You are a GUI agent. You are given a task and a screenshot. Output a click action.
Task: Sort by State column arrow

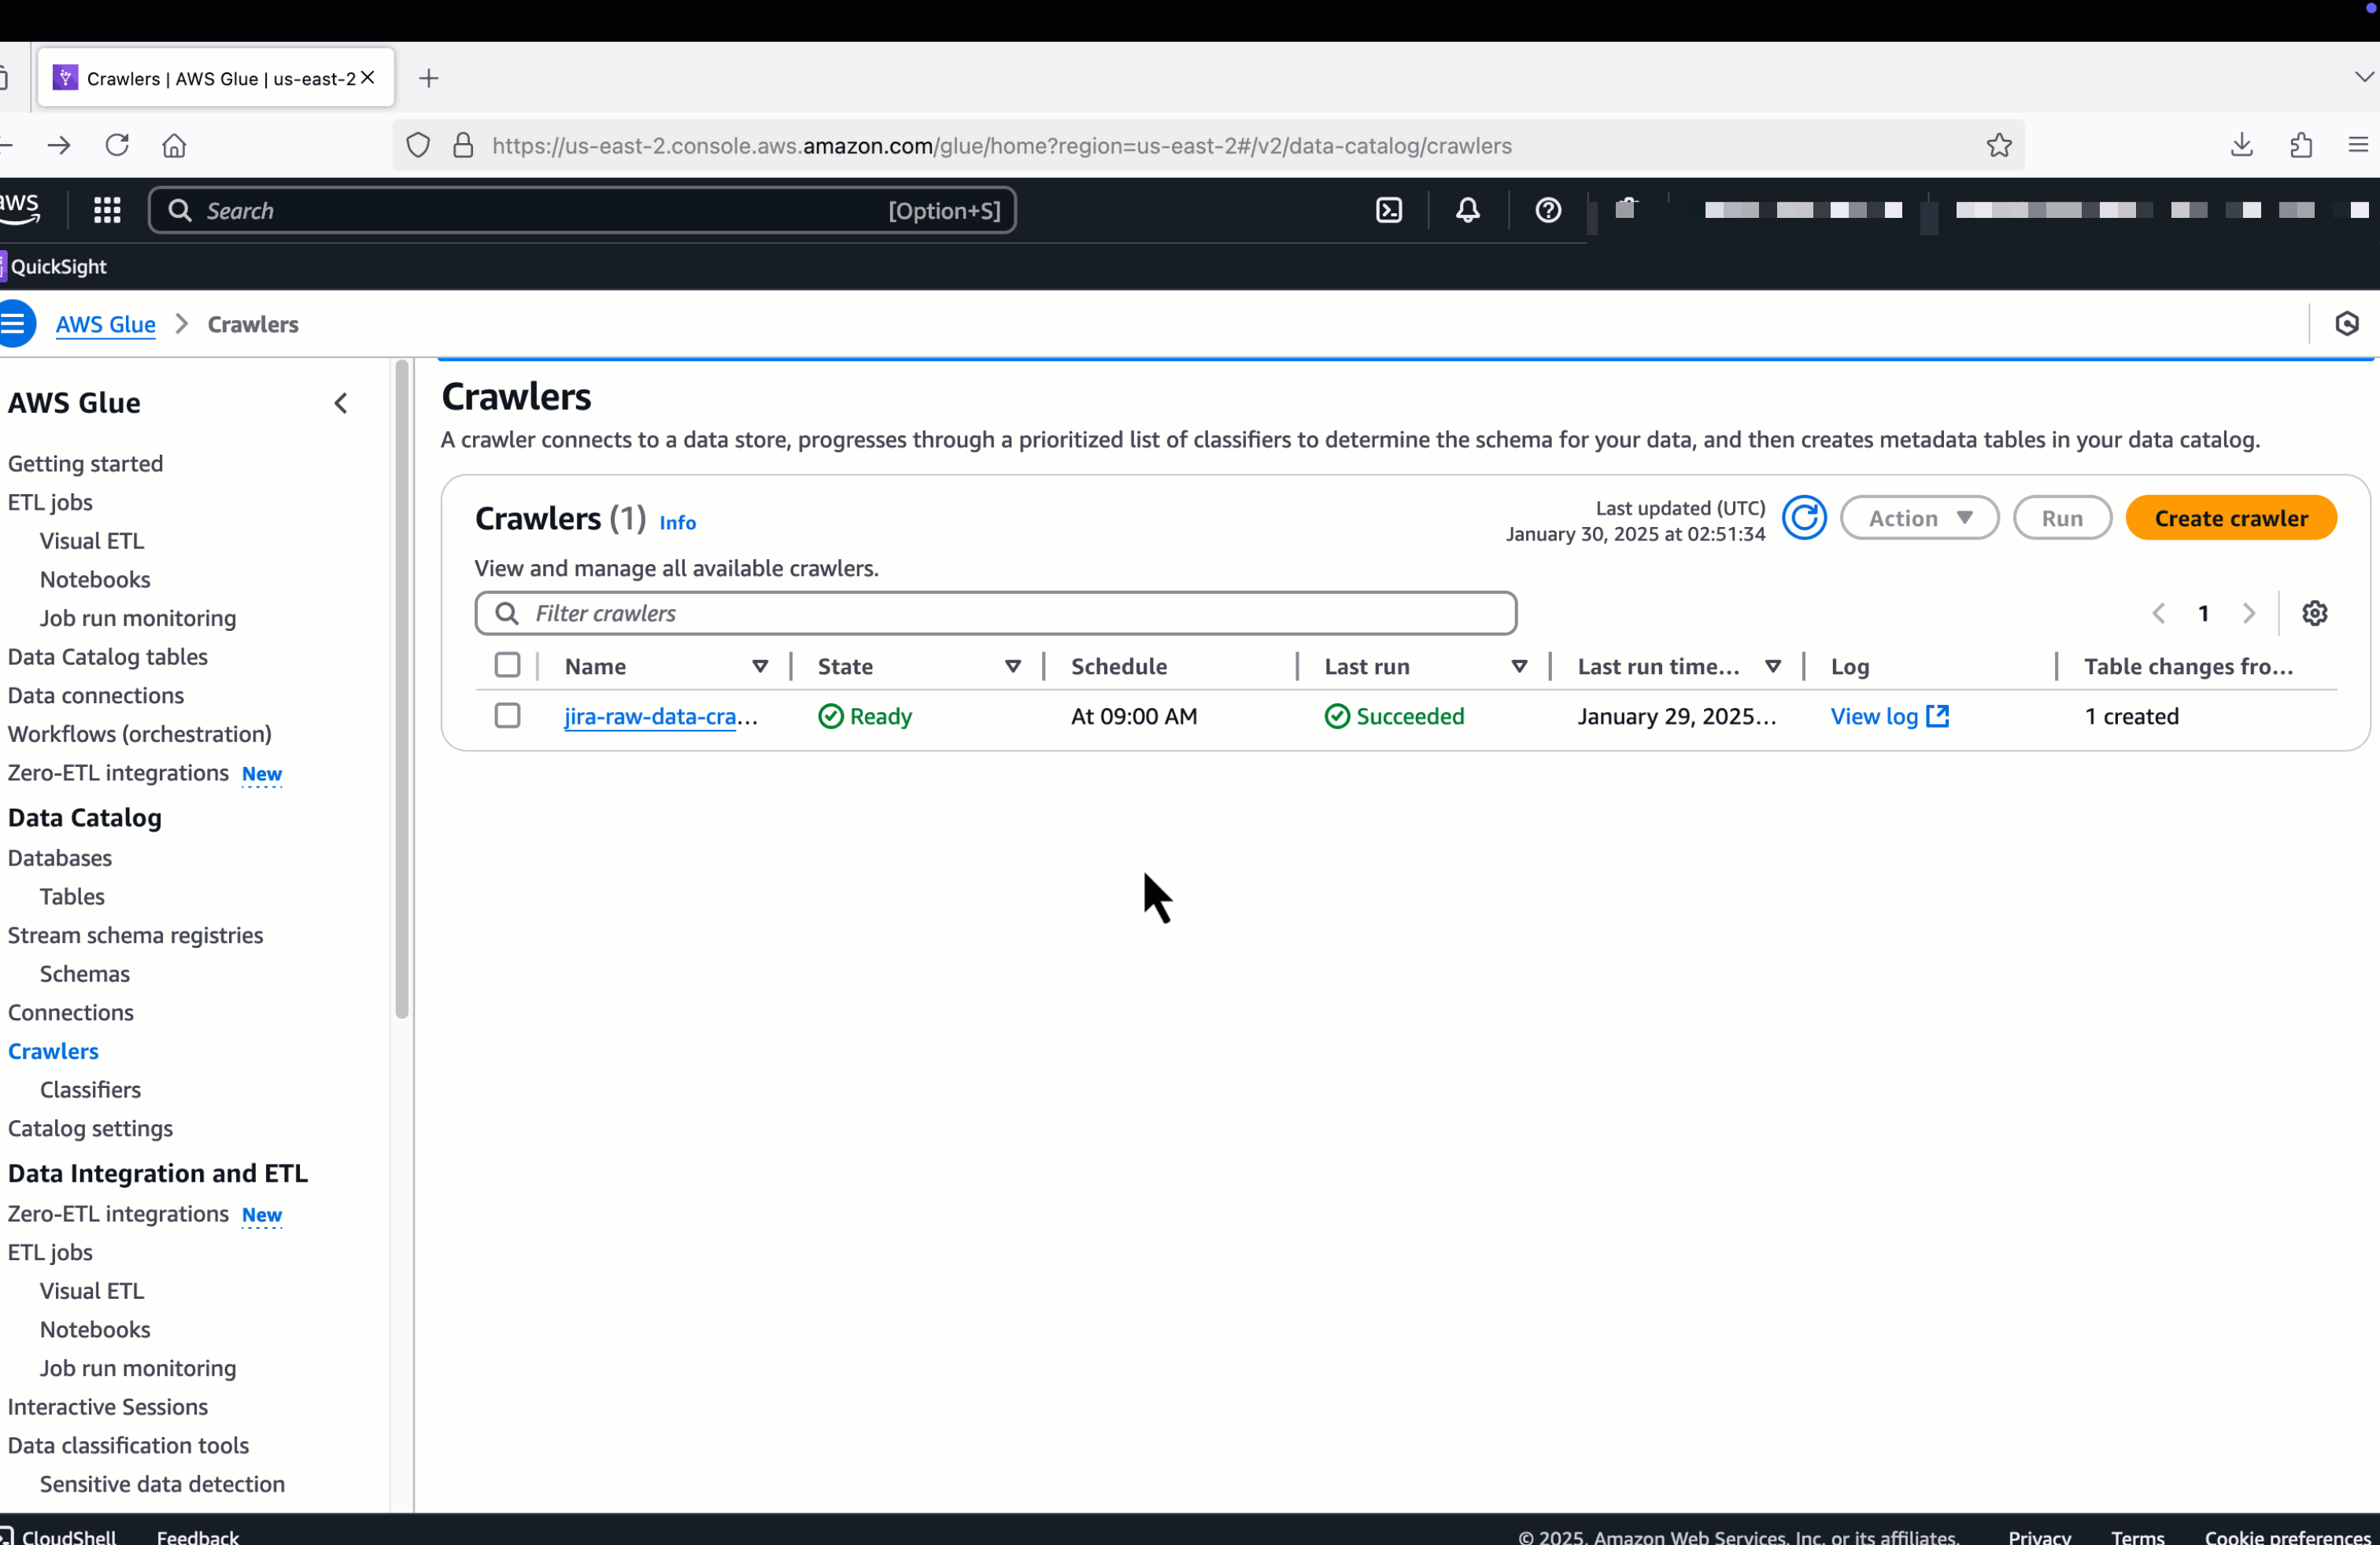pos(1012,666)
